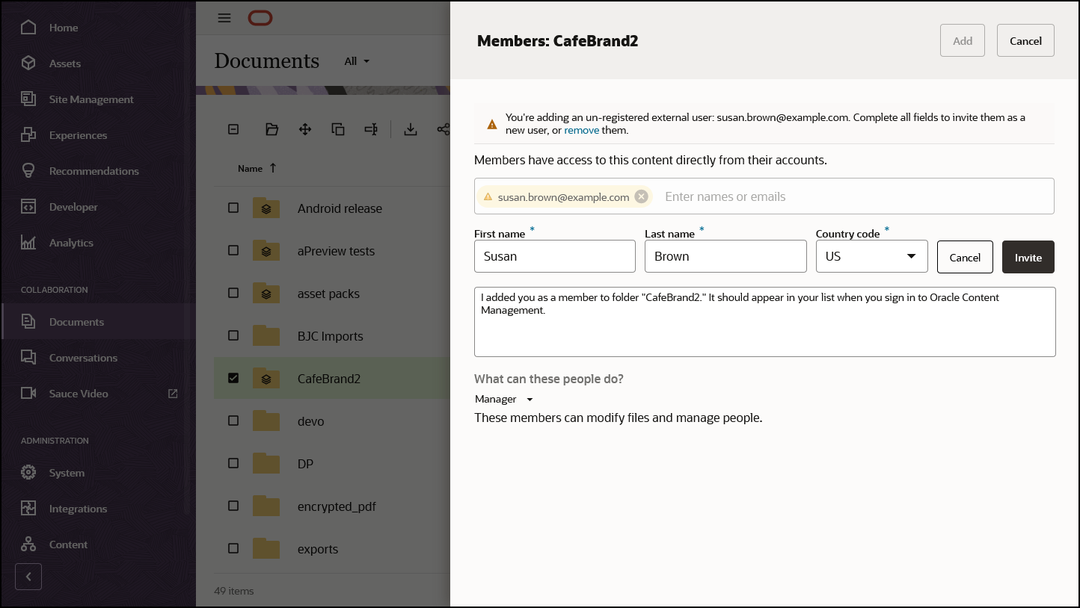The width and height of the screenshot is (1080, 608).
Task: Click the Invite button
Action: point(1028,257)
